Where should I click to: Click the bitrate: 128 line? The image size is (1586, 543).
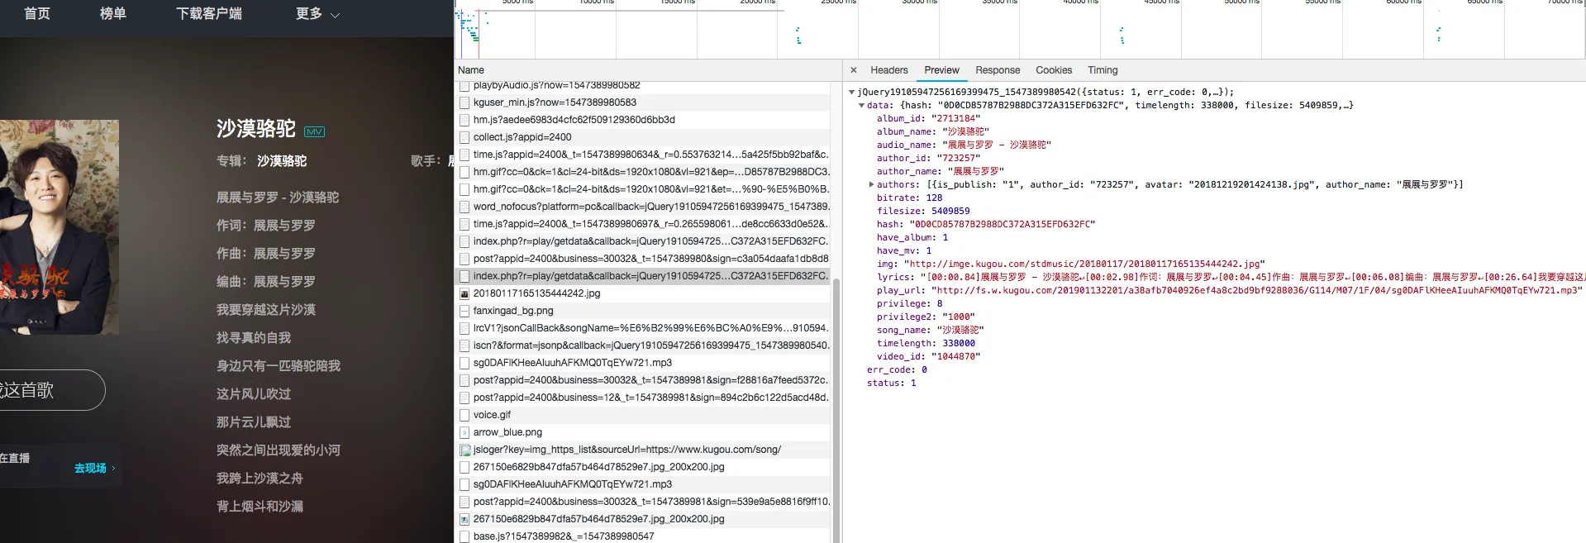pos(910,198)
